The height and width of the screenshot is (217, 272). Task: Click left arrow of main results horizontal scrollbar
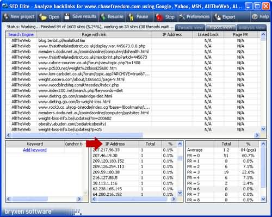pyautogui.click(x=8, y=135)
